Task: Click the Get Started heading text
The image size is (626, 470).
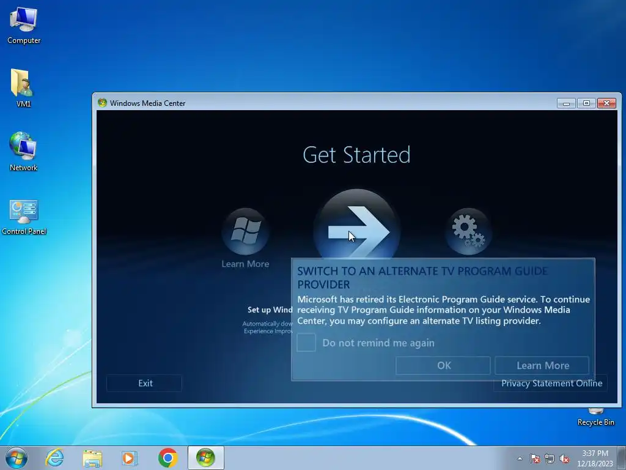Action: pos(356,155)
